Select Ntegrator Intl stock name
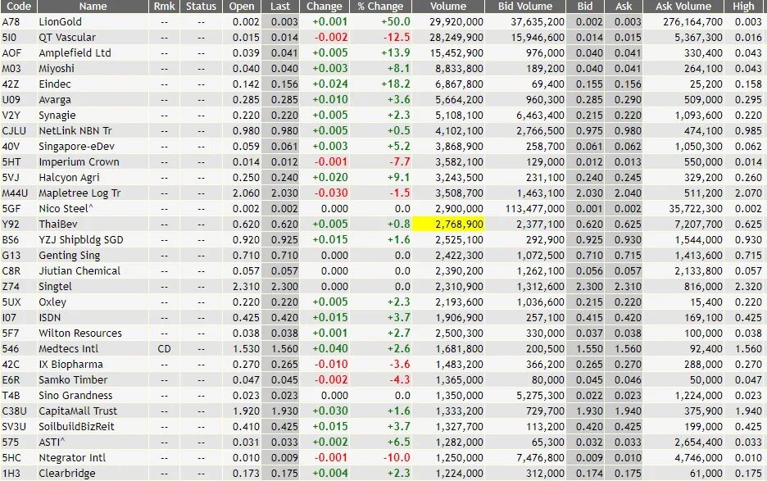Image resolution: width=767 pixels, height=481 pixels. point(72,458)
